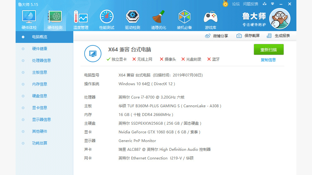Screen dimensions: 312x175
Task: Click the 鲁大师 brand logo text
Action: [254, 16]
